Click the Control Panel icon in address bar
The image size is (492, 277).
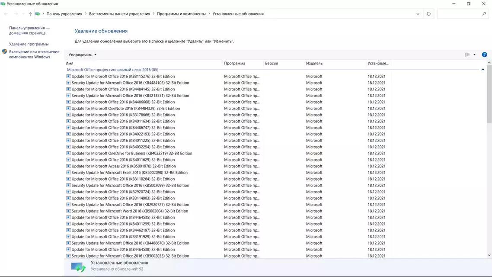pyautogui.click(x=38, y=14)
